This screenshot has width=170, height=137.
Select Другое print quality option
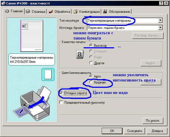[91, 63]
